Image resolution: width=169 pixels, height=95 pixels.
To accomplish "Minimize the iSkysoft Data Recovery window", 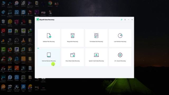I will pos(129,20).
